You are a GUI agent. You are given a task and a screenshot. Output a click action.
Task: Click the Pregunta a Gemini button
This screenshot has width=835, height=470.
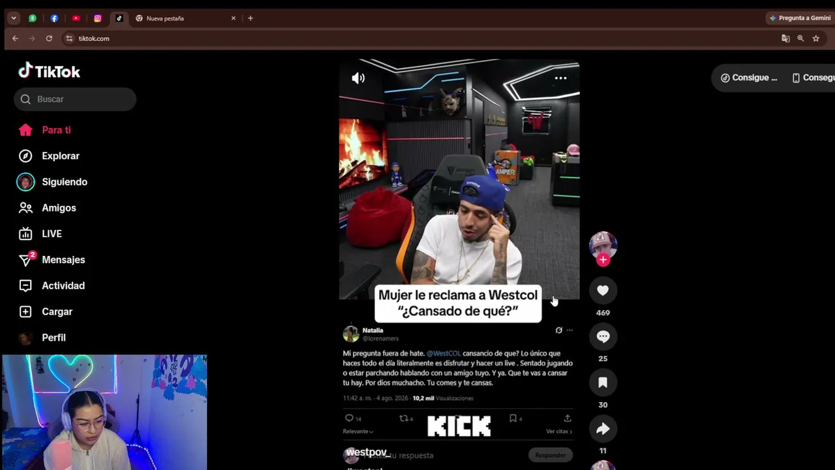coord(800,18)
